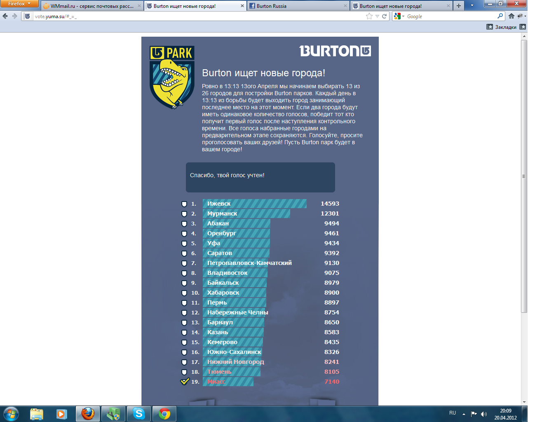This screenshot has width=549, height=422.
Task: Launch Google Chrome from the taskbar
Action: tap(164, 414)
